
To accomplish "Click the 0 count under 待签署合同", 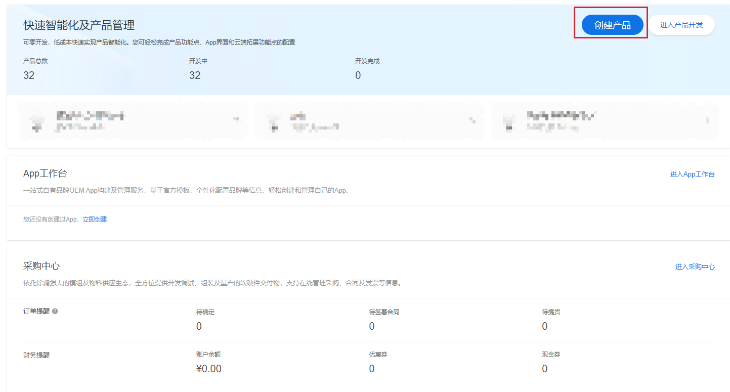I will 372,326.
